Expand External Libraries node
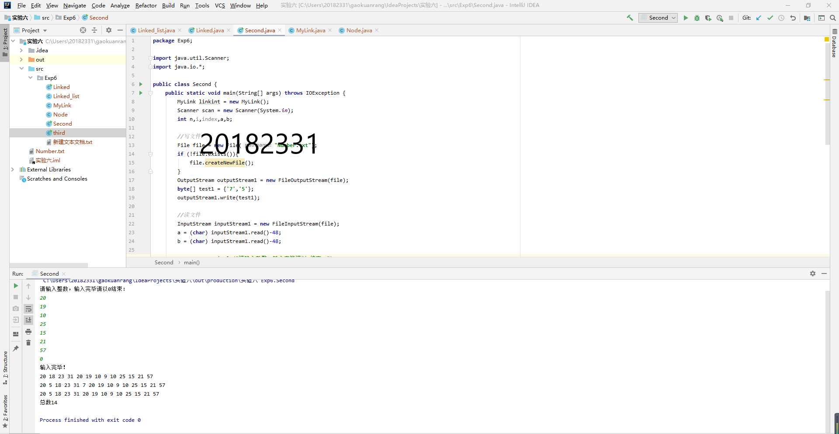This screenshot has width=839, height=434. 13,169
